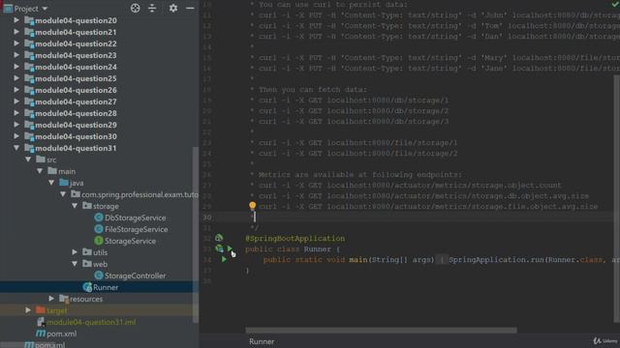This screenshot has width=620, height=348.
Task: Click the collapse all icon in Project panel
Action: [x=152, y=9]
